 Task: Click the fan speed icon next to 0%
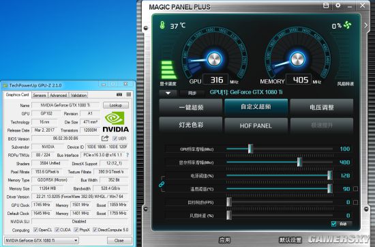click(347, 25)
